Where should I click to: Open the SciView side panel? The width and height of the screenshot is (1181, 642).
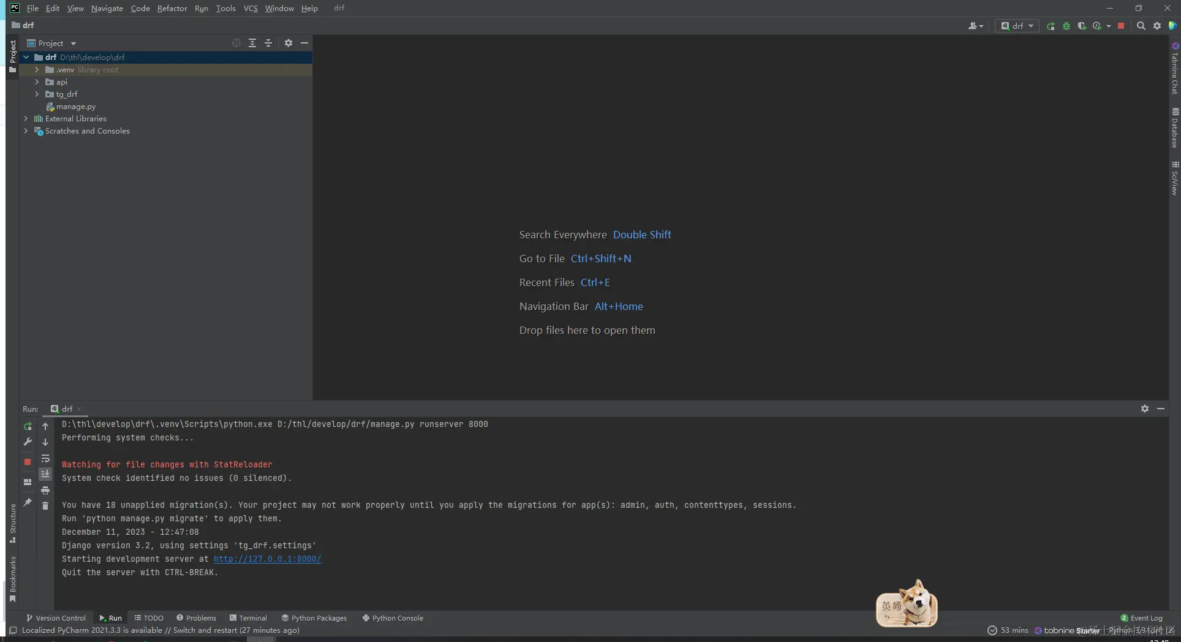1175,179
